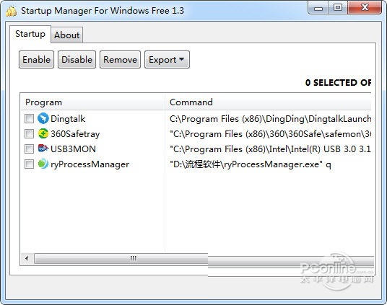Tick the USB3MON checkbox
The width and height of the screenshot is (387, 305).
pyautogui.click(x=29, y=149)
